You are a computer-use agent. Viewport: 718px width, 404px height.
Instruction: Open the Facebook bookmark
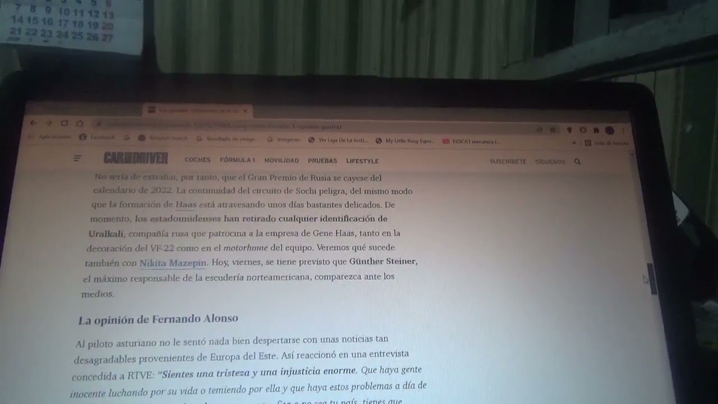[x=97, y=137]
